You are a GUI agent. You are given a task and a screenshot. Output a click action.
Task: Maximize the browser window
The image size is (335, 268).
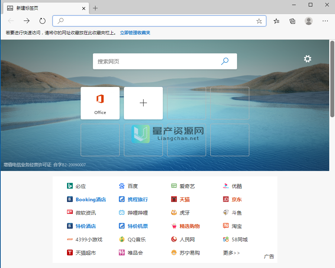coord(311,5)
